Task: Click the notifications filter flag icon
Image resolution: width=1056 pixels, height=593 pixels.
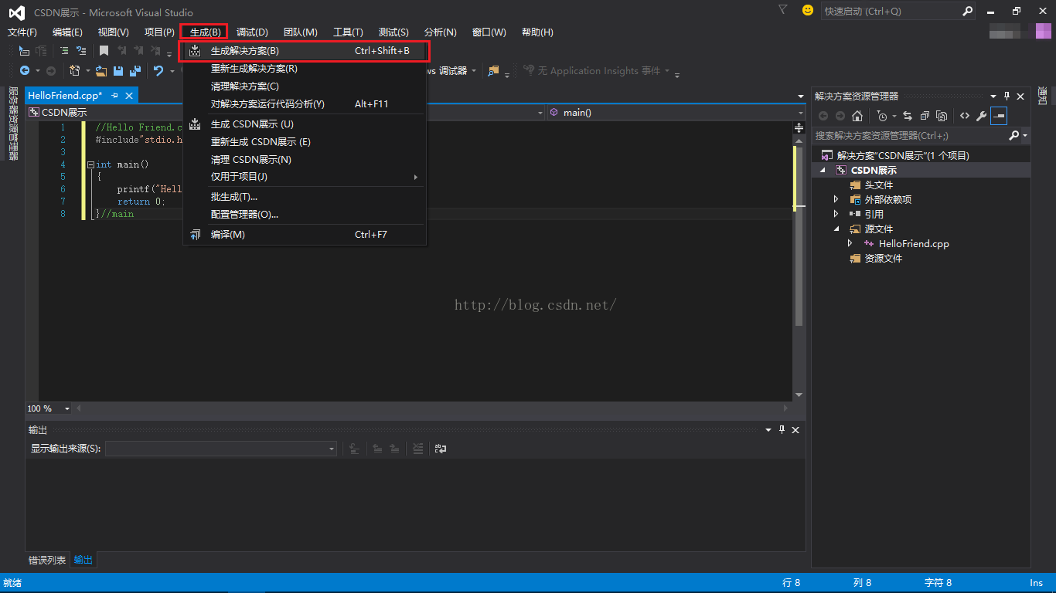Action: tap(783, 10)
